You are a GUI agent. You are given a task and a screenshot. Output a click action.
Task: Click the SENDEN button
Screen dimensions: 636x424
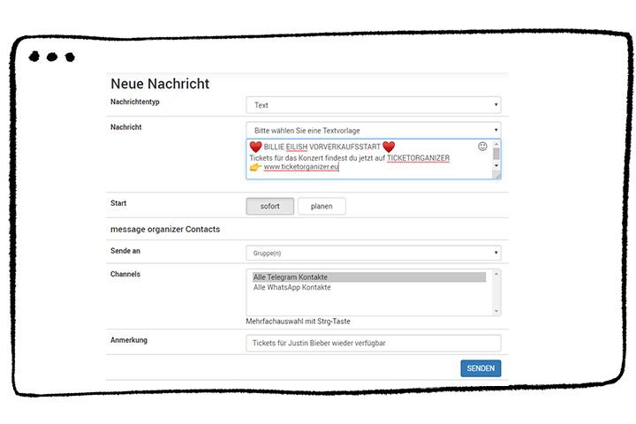[x=481, y=368]
